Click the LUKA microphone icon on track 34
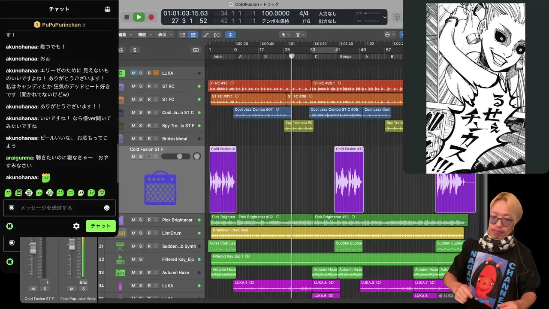This screenshot has height=309, width=549. tap(120, 285)
